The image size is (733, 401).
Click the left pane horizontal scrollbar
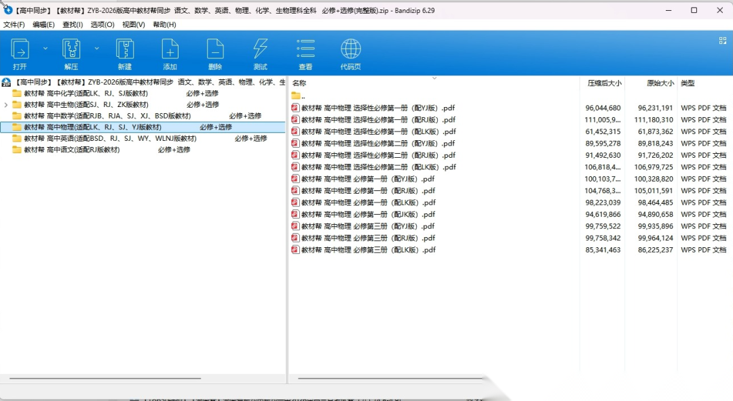(x=105, y=378)
